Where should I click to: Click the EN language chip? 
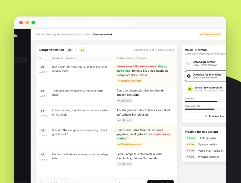69,50
